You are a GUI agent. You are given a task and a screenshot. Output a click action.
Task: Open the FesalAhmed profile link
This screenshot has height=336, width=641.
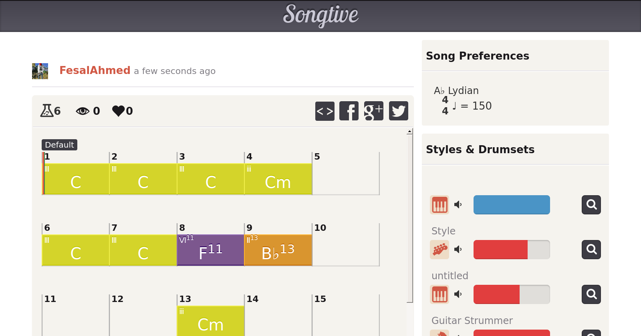pyautogui.click(x=95, y=70)
